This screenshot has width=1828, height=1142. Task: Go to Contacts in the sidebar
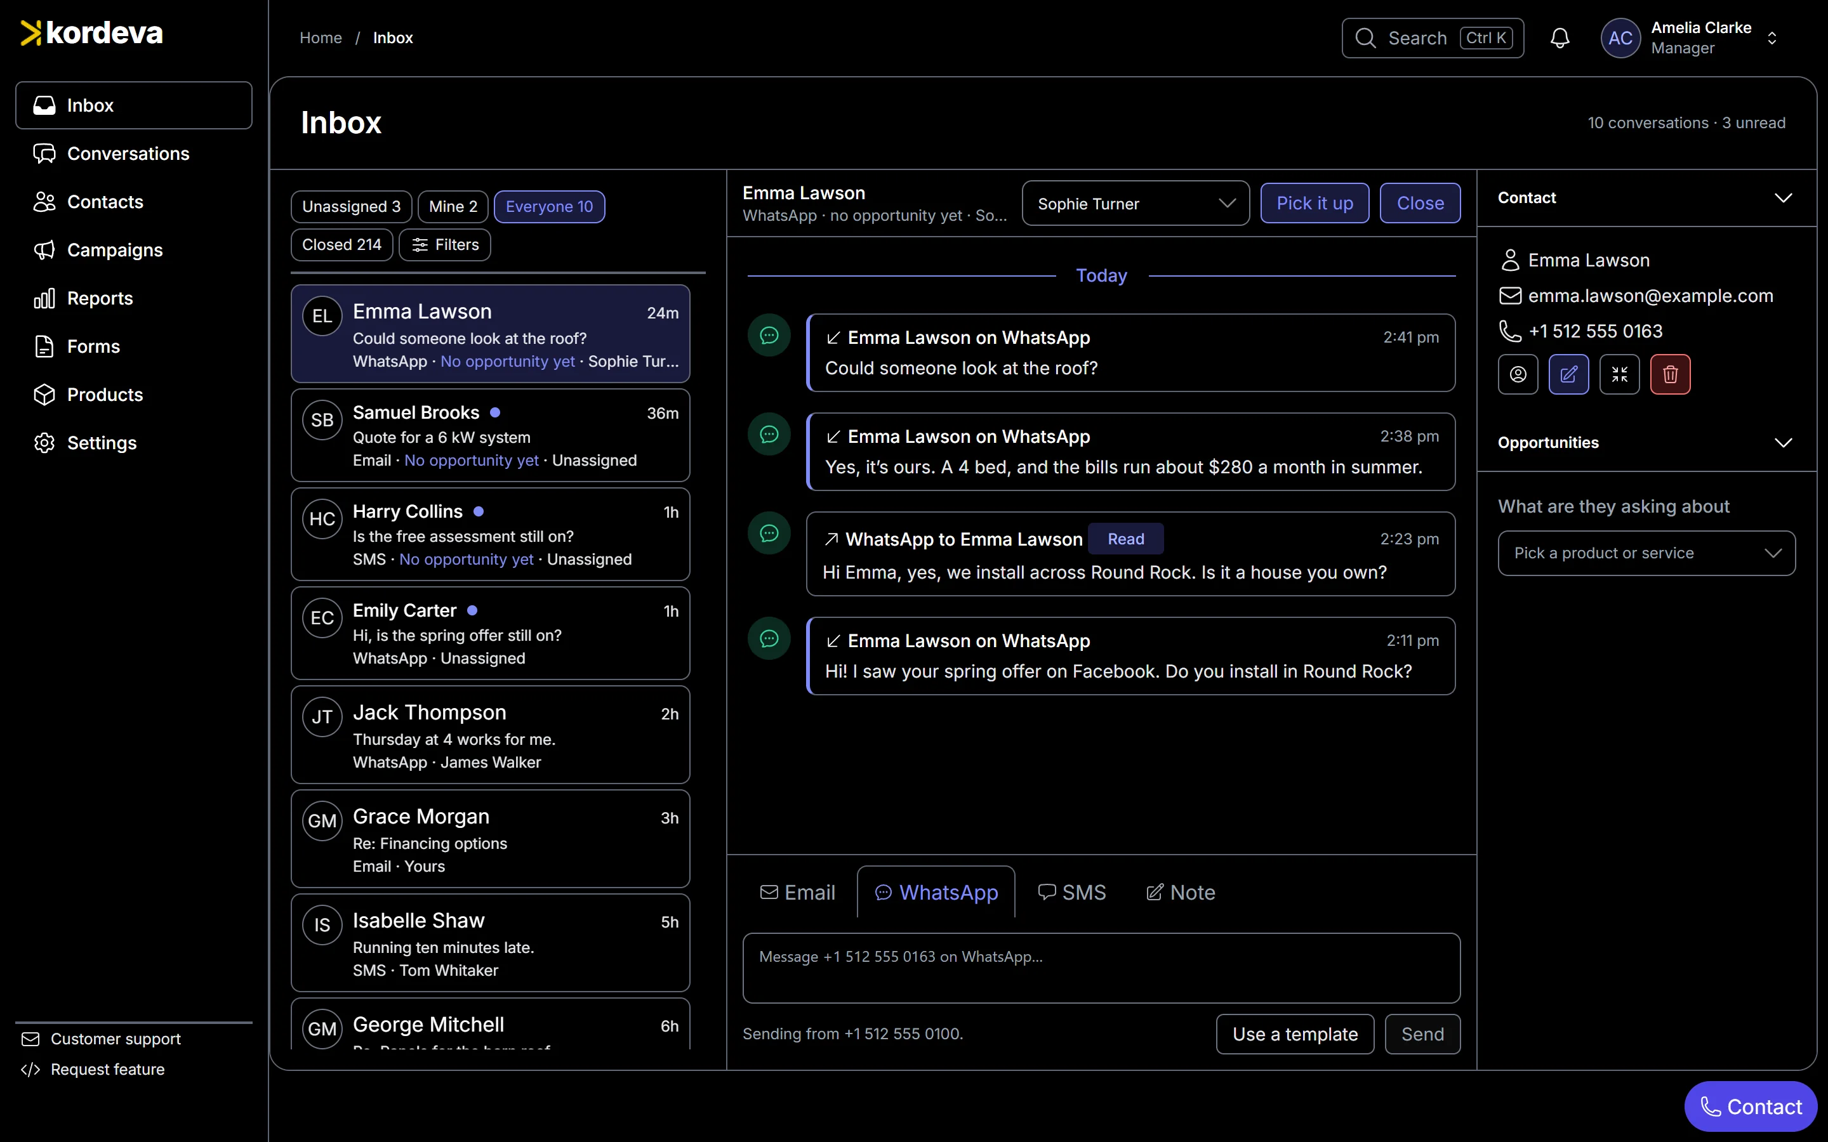point(134,202)
